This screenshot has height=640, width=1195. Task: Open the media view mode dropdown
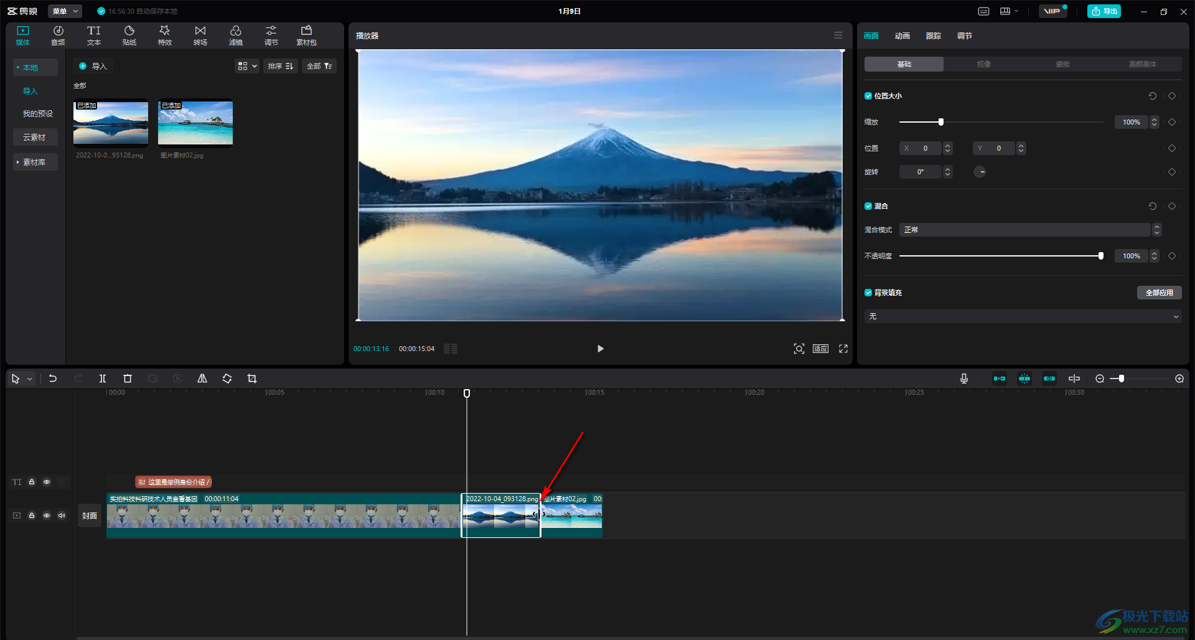(x=247, y=66)
